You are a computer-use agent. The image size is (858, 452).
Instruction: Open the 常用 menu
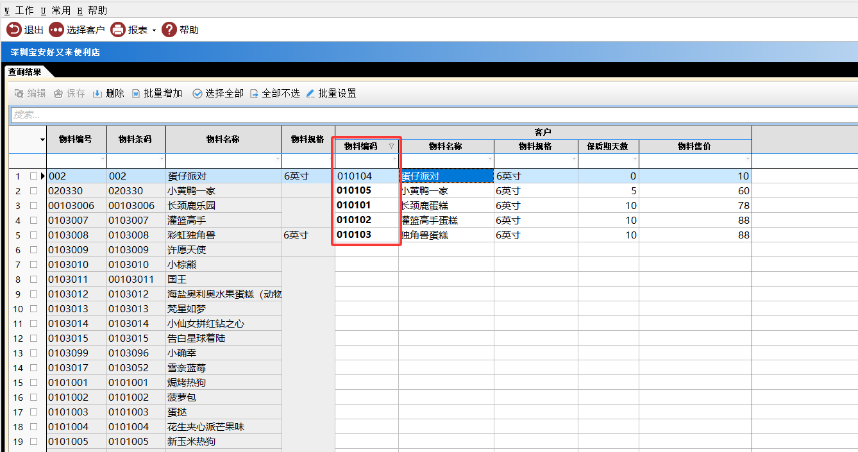[x=56, y=10]
